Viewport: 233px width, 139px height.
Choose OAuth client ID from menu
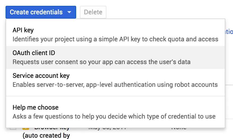34,53
